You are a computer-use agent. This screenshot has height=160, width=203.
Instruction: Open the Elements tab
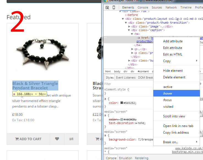tap(128, 7)
